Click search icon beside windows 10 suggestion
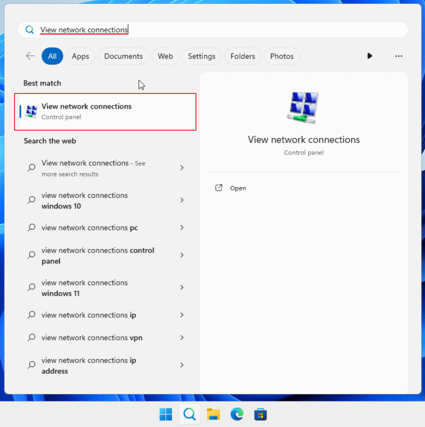This screenshot has height=427, width=425. coord(32,200)
